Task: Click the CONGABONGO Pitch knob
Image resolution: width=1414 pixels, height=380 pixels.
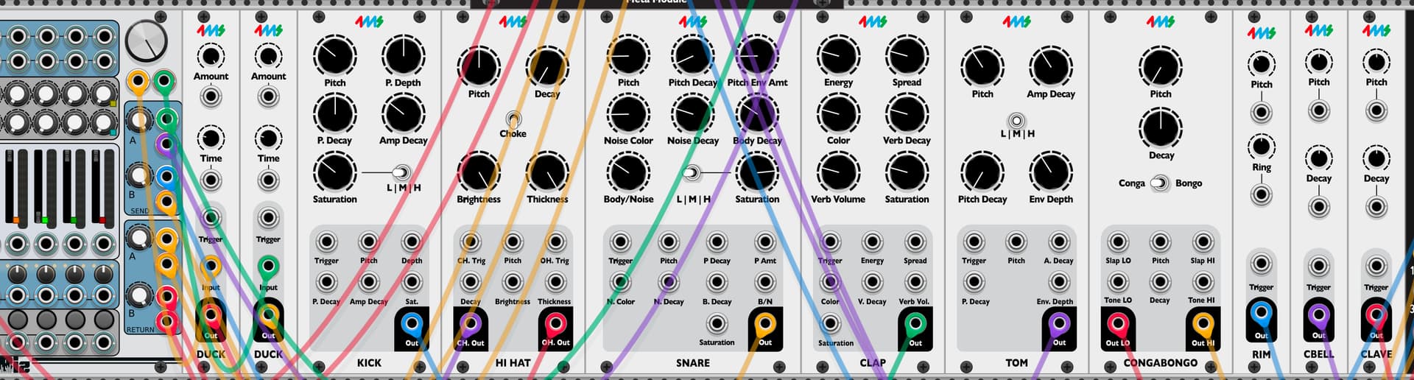Action: (x=1161, y=67)
